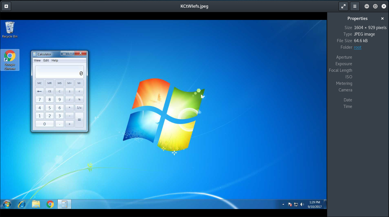
Task: Click the 1/x reciprocal key
Action: point(79,108)
